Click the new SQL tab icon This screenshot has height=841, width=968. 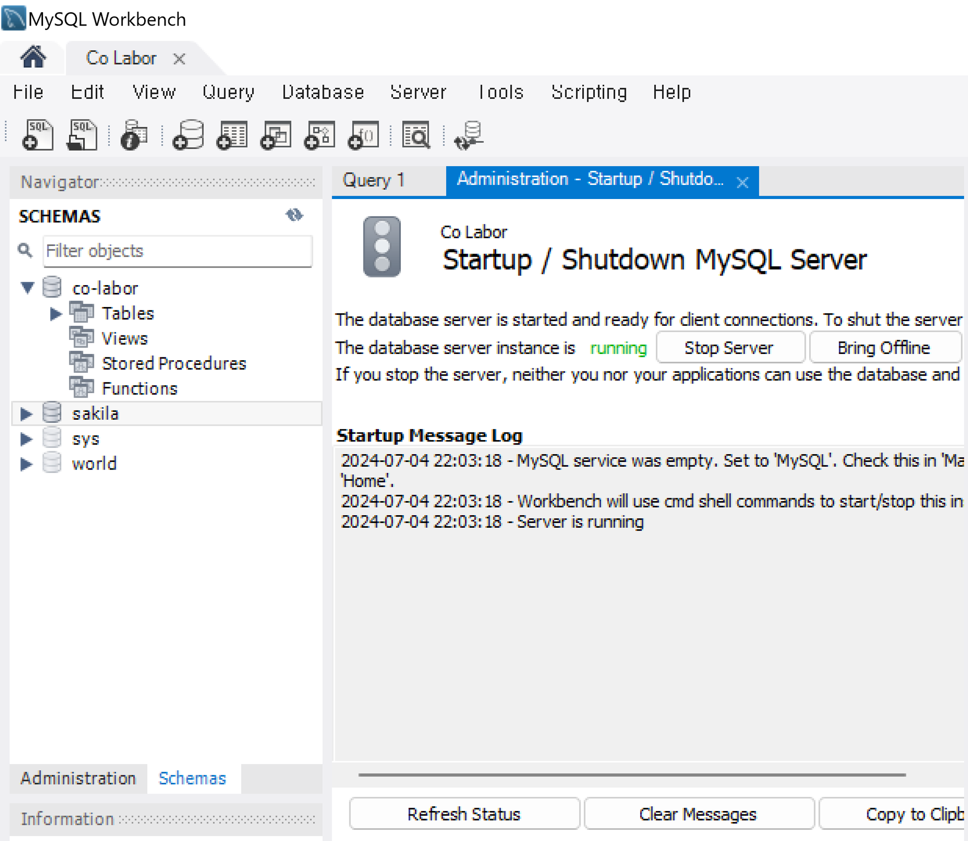pyautogui.click(x=37, y=135)
